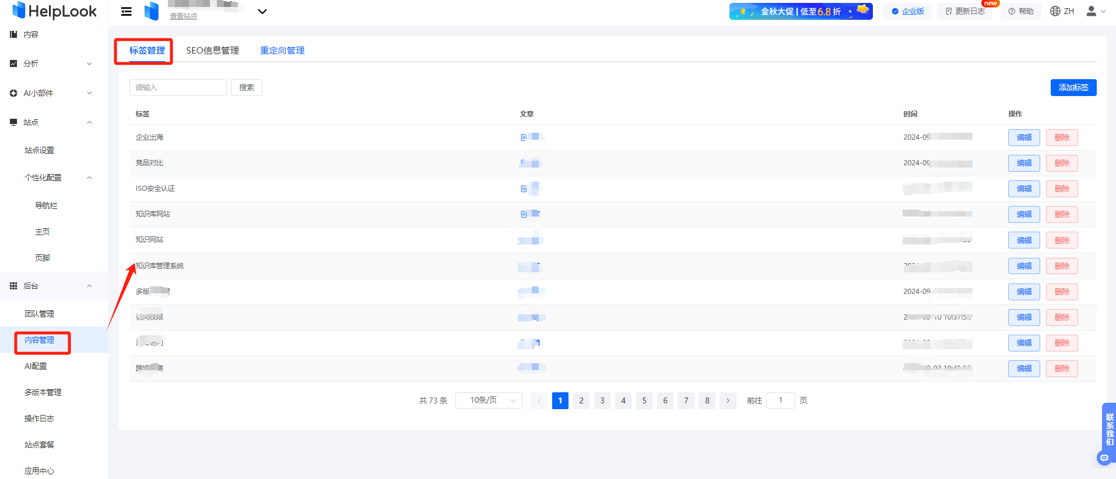Open 多版本管理 in the sidebar
Screen dimensions: 1116x479
(43, 392)
